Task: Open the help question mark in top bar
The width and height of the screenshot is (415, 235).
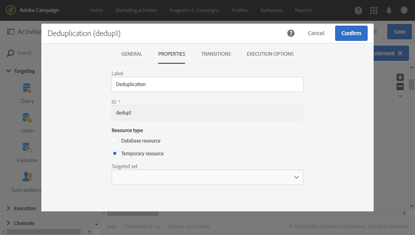Action: coord(358,10)
